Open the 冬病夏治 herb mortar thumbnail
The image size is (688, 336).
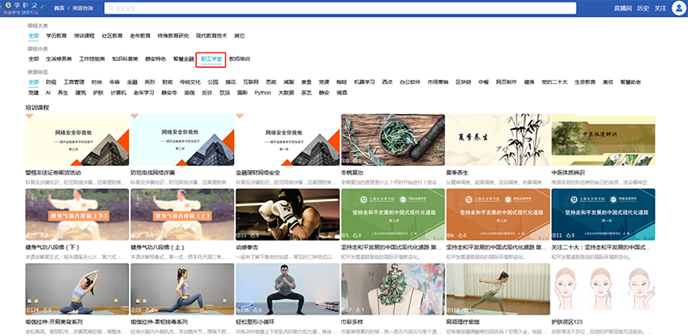click(393, 140)
